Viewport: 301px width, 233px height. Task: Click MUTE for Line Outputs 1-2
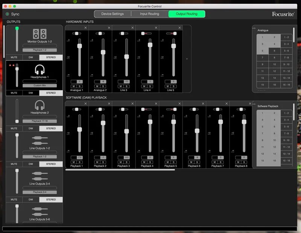[x=14, y=164]
